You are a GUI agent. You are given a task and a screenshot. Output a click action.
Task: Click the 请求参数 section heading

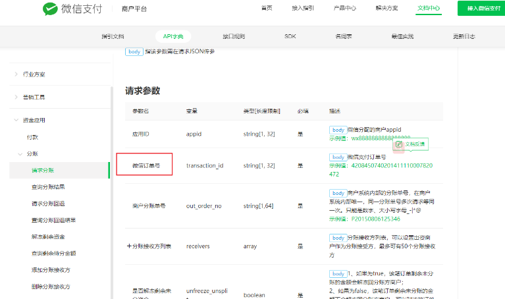tap(142, 90)
